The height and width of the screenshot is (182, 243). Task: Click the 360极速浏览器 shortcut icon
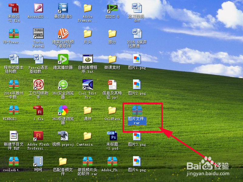(63, 110)
